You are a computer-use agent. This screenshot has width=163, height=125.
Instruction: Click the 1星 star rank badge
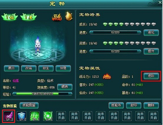(29, 17)
